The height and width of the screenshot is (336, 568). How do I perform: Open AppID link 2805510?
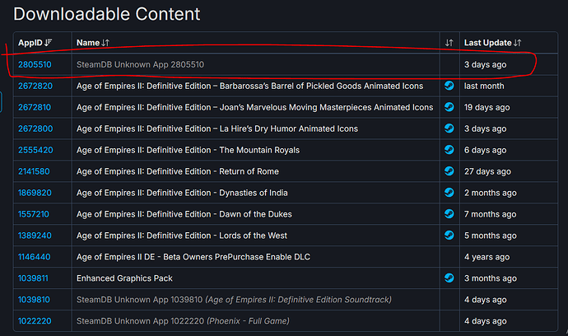(x=35, y=64)
